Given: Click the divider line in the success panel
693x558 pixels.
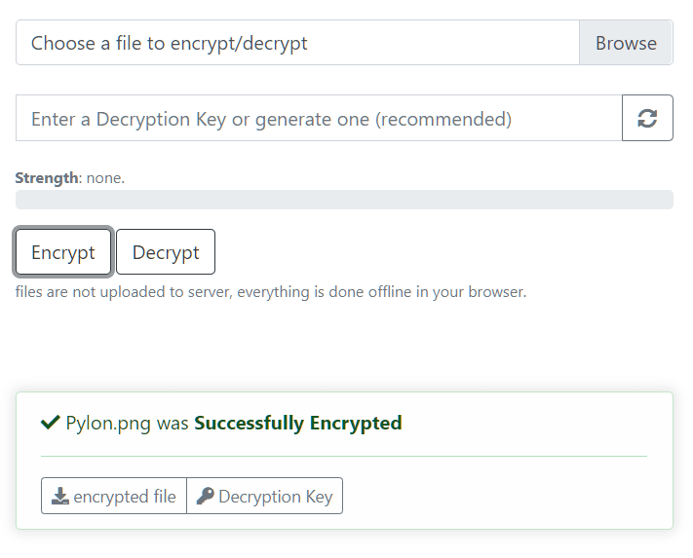Looking at the screenshot, I should [344, 456].
